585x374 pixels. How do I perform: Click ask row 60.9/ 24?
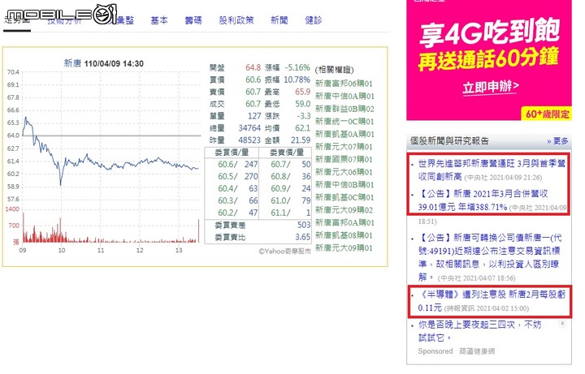click(291, 188)
